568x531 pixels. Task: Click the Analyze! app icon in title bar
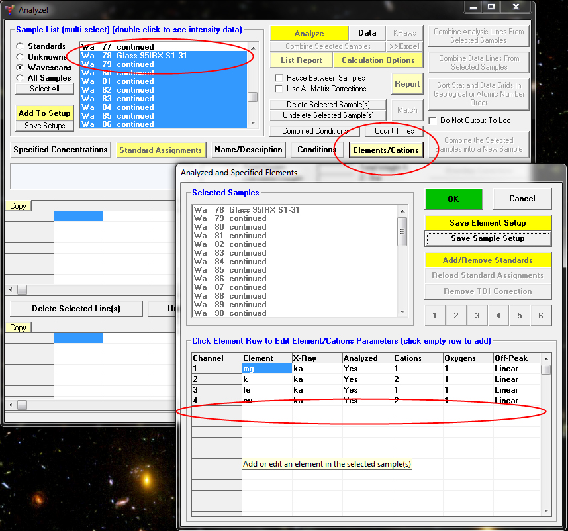pyautogui.click(x=9, y=9)
